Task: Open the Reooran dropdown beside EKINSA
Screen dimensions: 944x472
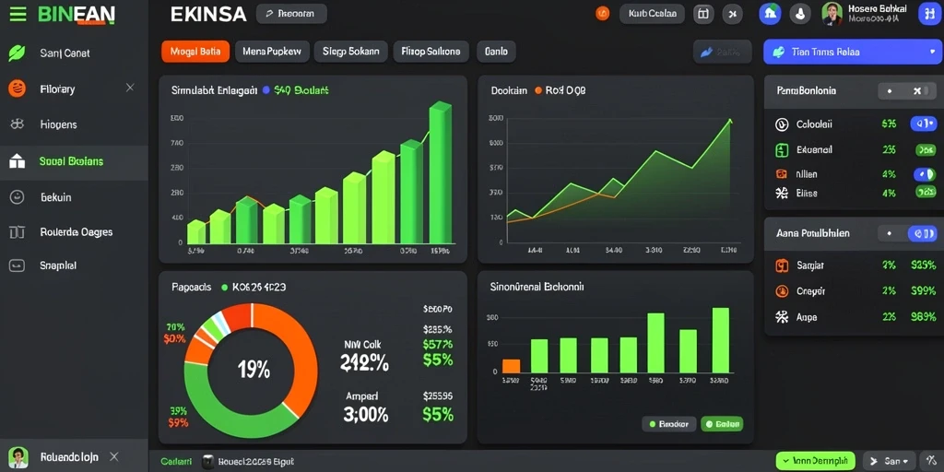Action: click(291, 14)
